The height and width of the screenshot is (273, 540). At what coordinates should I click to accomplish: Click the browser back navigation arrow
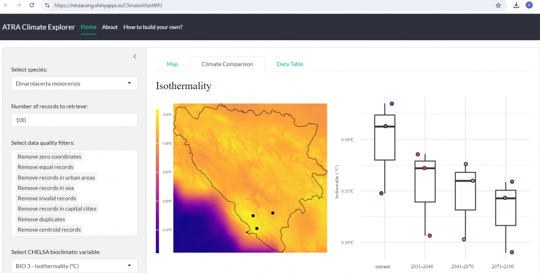pos(7,5)
